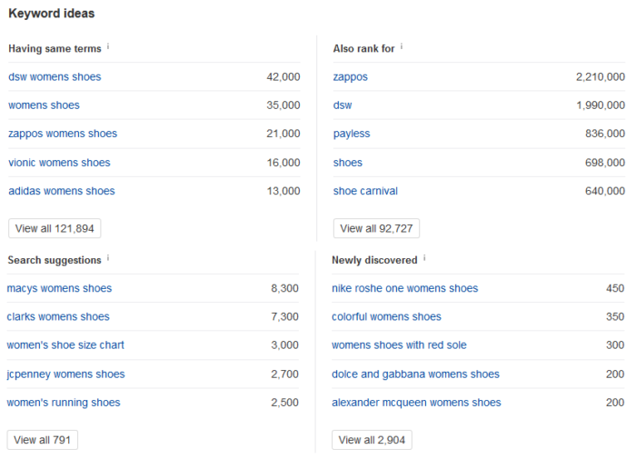Open info icon next to Newly discovered
636x459 pixels.
tap(424, 258)
